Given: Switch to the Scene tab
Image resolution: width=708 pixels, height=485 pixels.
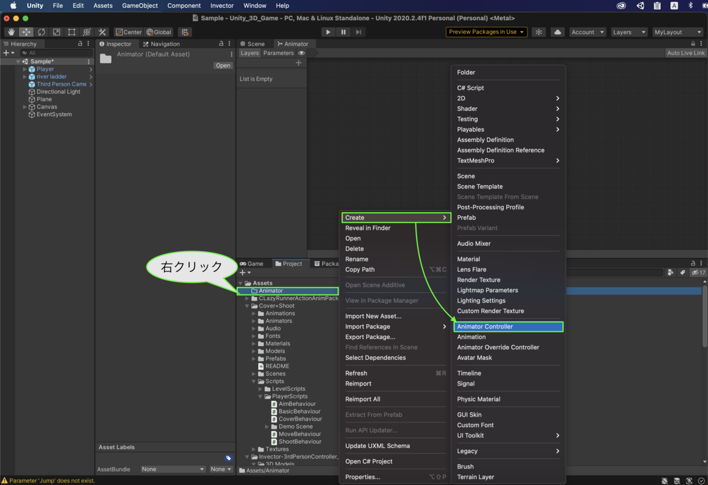Looking at the screenshot, I should pyautogui.click(x=252, y=44).
